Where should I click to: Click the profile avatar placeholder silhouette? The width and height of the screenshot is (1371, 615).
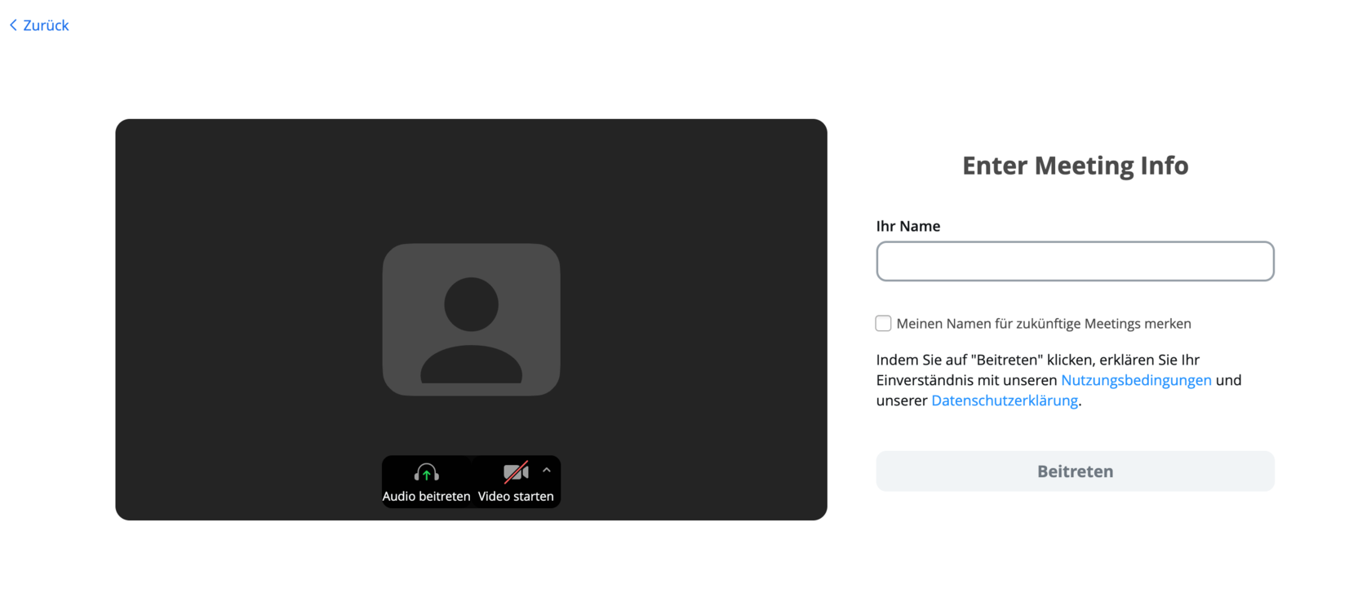(x=471, y=320)
